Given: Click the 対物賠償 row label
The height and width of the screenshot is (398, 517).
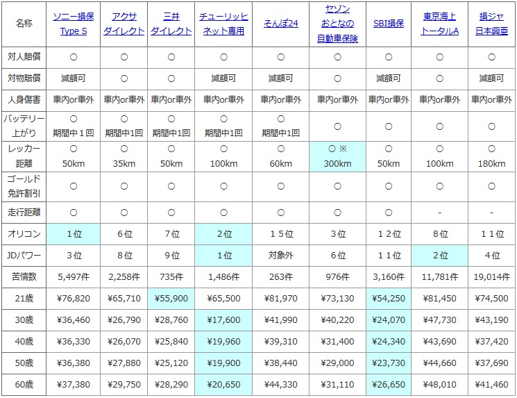Looking at the screenshot, I should 24,78.
